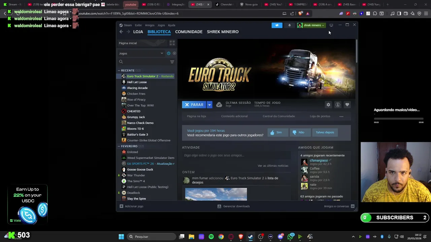431x242 pixels.
Task: Open Steam notifications bell
Action: click(x=289, y=25)
